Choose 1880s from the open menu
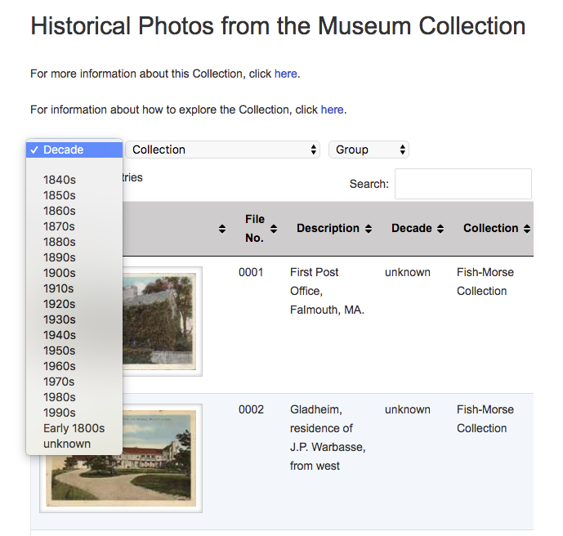This screenshot has width=563, height=536. click(x=74, y=242)
